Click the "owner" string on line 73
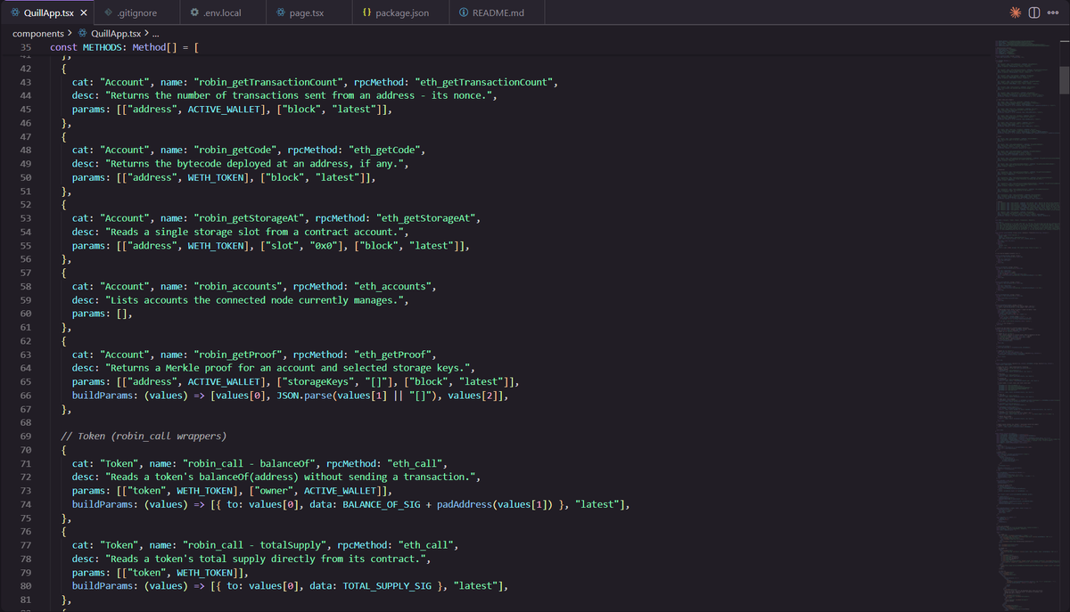This screenshot has width=1070, height=612. pos(274,491)
